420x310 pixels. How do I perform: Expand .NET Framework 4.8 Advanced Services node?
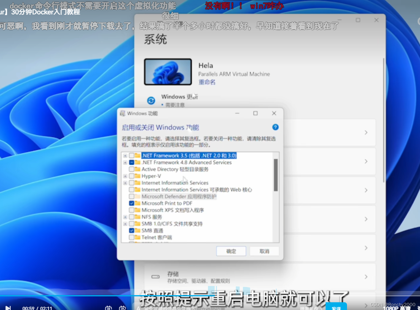pyautogui.click(x=125, y=162)
